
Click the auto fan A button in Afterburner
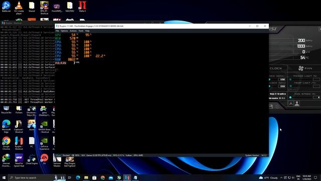click(291, 104)
